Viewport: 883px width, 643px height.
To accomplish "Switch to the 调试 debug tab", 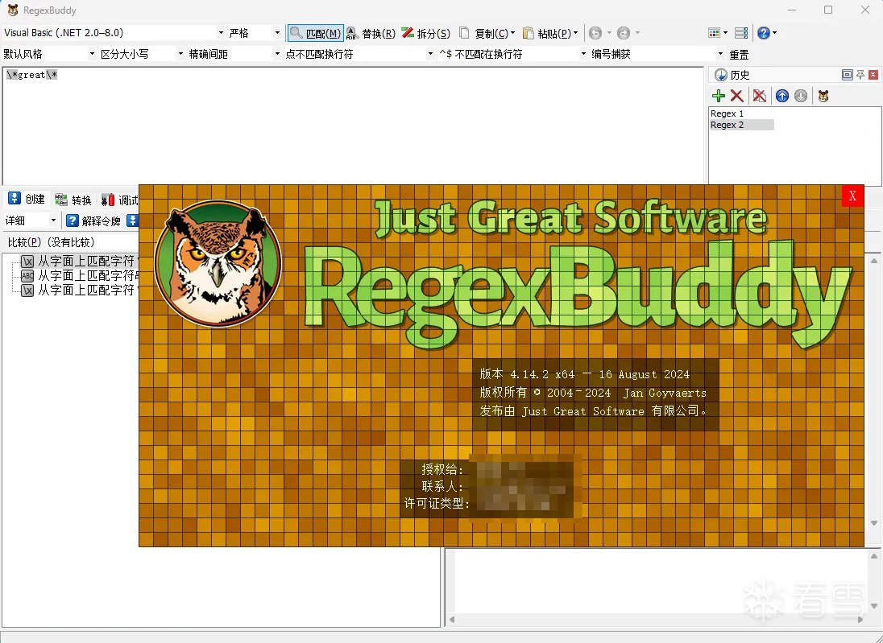I will (119, 200).
